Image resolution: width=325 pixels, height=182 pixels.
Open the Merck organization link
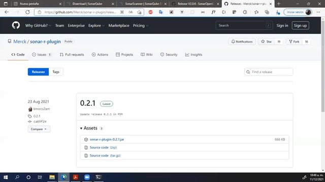click(20, 41)
